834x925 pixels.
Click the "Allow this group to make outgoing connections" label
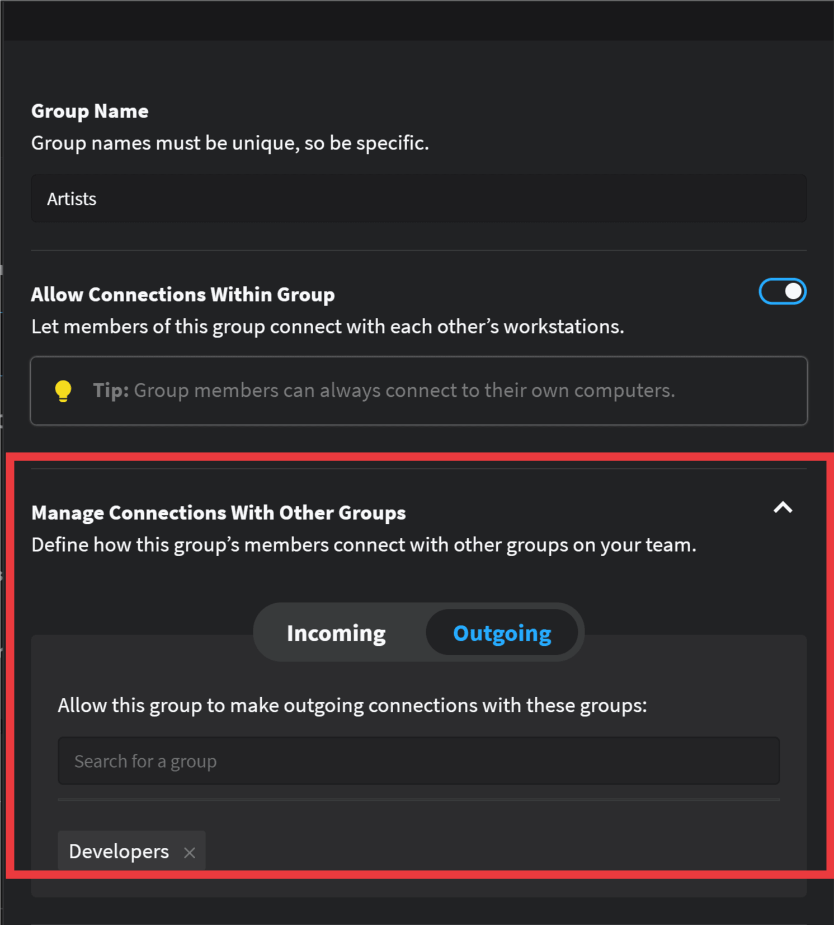[352, 705]
